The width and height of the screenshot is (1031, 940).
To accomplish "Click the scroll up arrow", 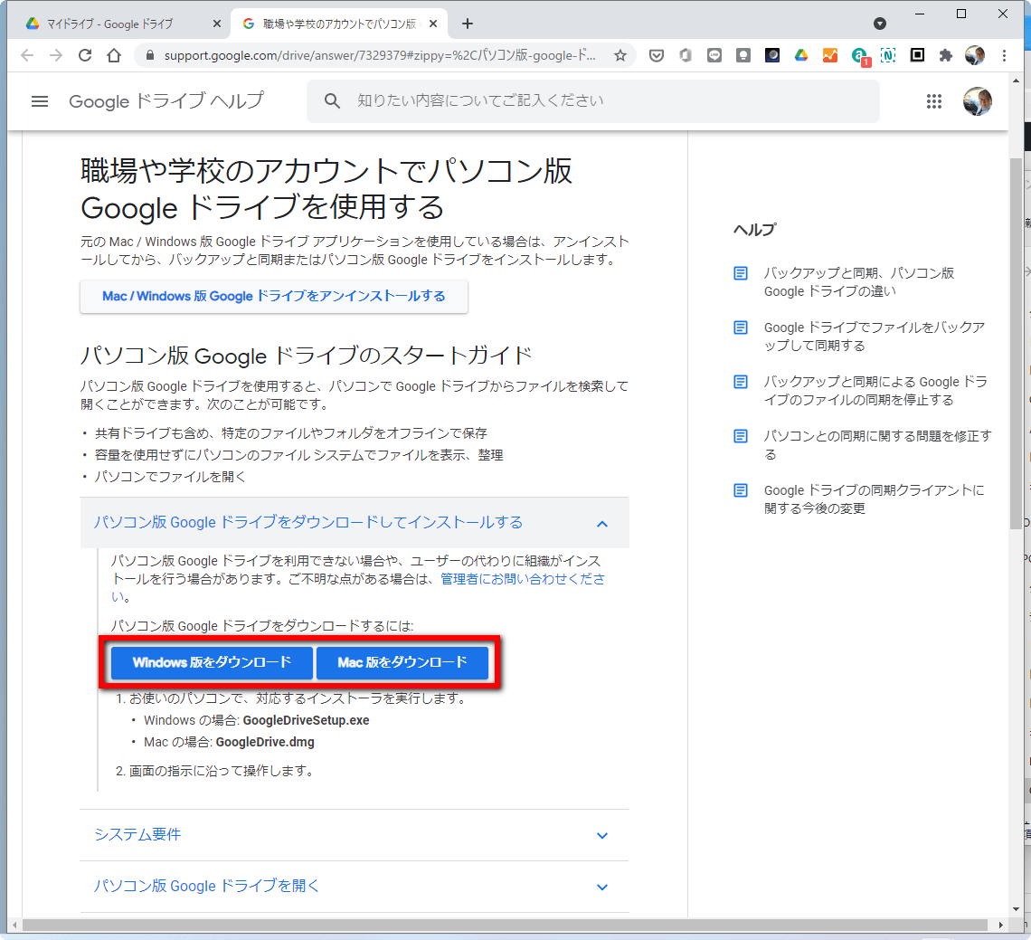I will tap(1016, 81).
